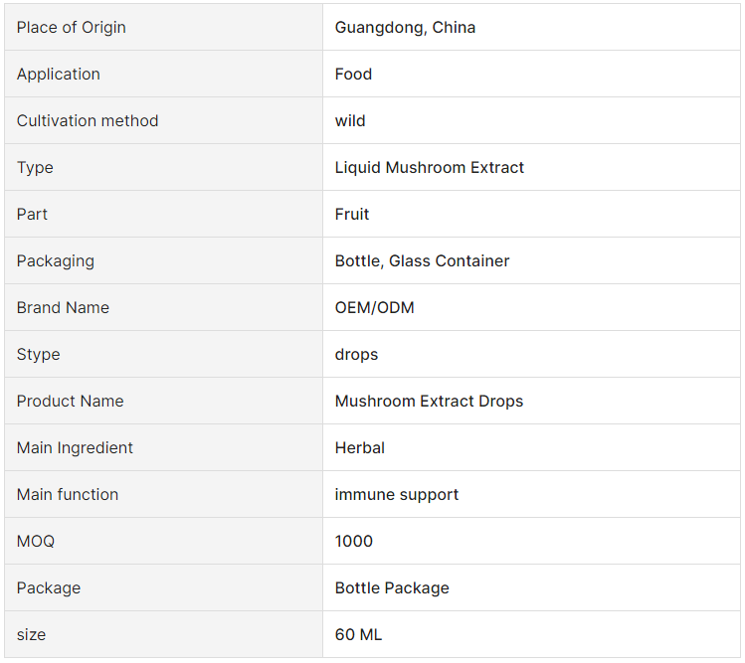Click Mushroom Extract Drops product name

[429, 401]
